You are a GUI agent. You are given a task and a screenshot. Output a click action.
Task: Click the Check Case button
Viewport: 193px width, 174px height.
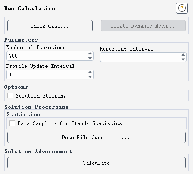coord(50,26)
